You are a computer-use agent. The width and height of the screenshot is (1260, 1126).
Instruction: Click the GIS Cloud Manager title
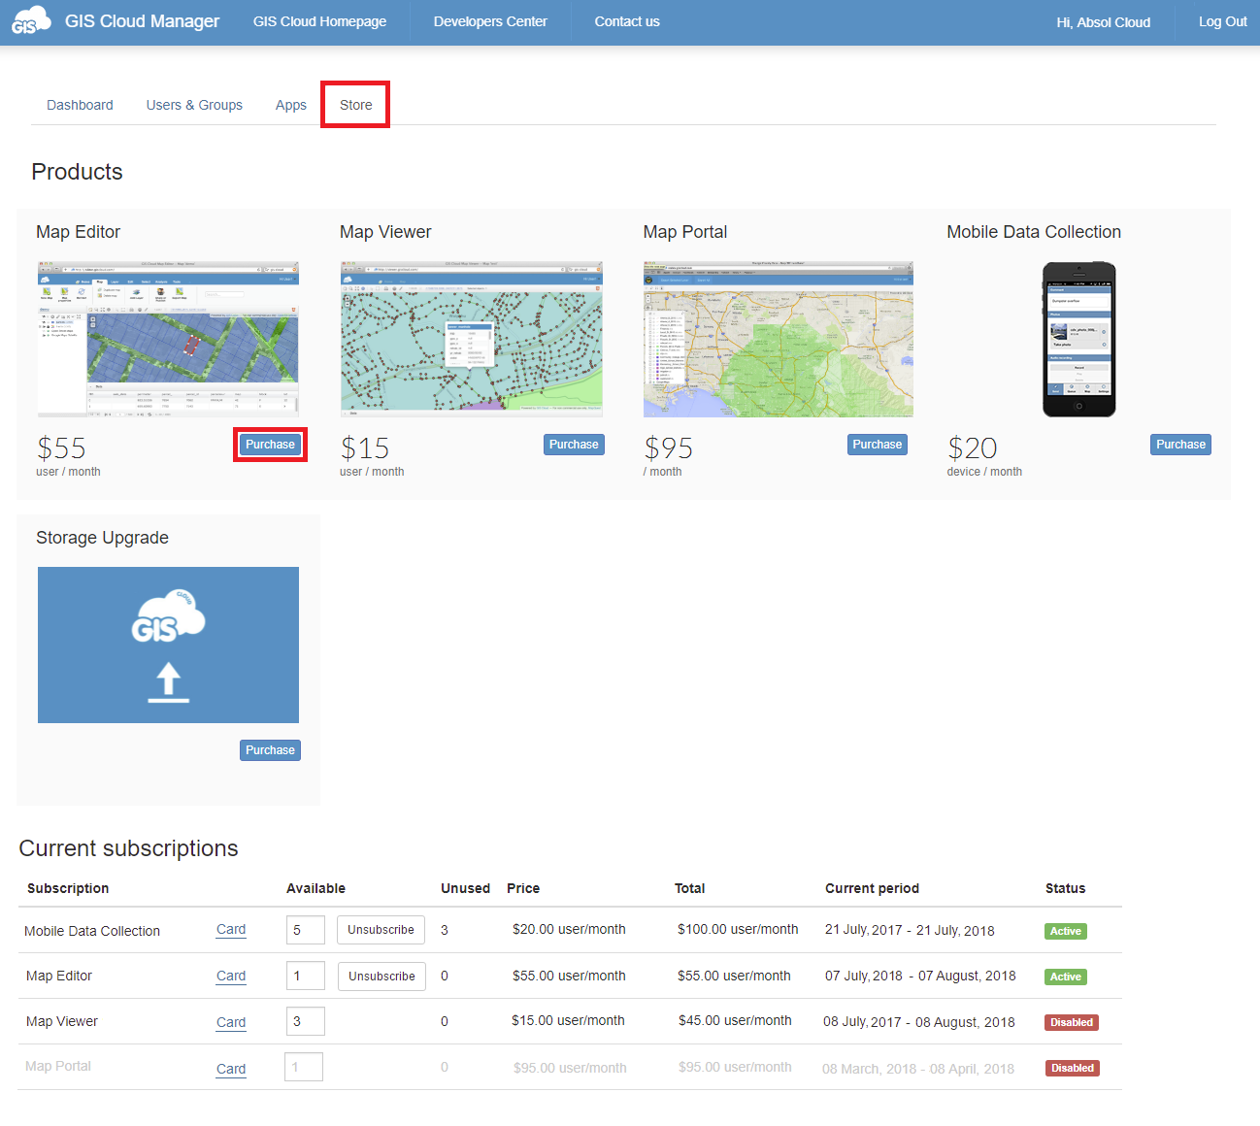pos(142,21)
